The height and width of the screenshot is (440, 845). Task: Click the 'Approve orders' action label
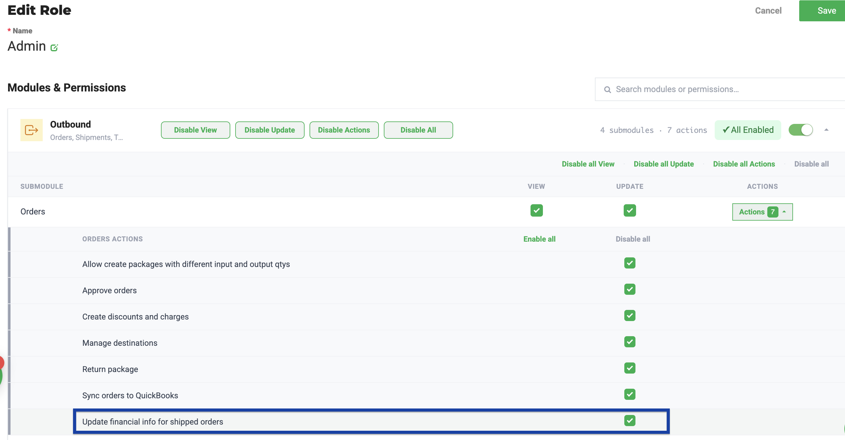click(x=110, y=290)
